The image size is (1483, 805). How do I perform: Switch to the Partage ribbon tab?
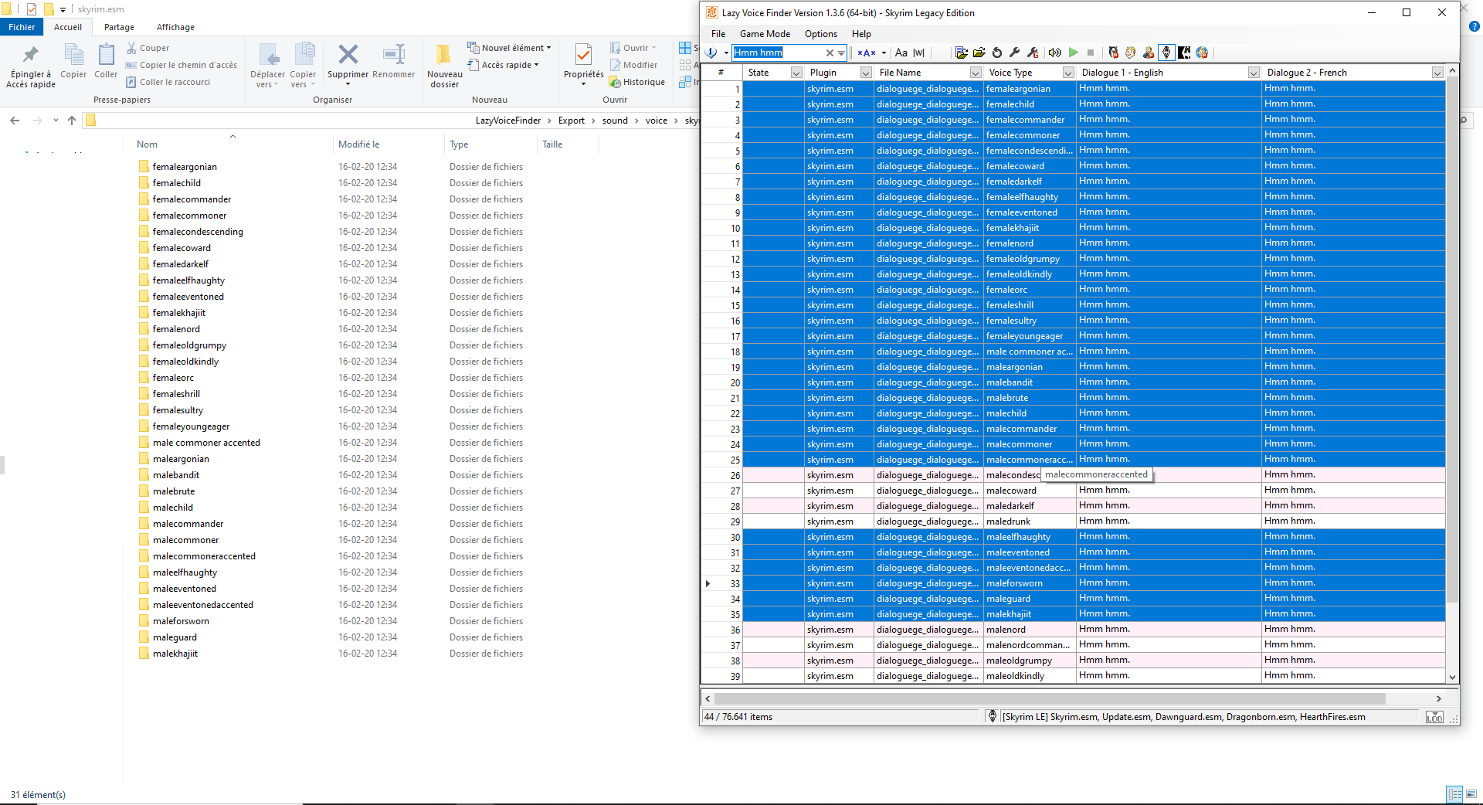(119, 27)
